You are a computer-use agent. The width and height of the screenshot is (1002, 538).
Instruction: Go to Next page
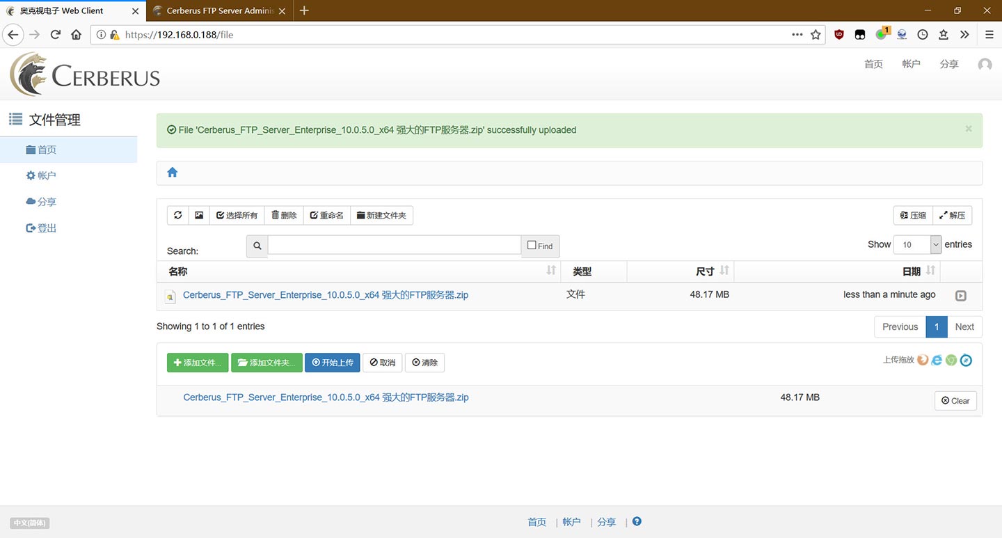pyautogui.click(x=964, y=326)
